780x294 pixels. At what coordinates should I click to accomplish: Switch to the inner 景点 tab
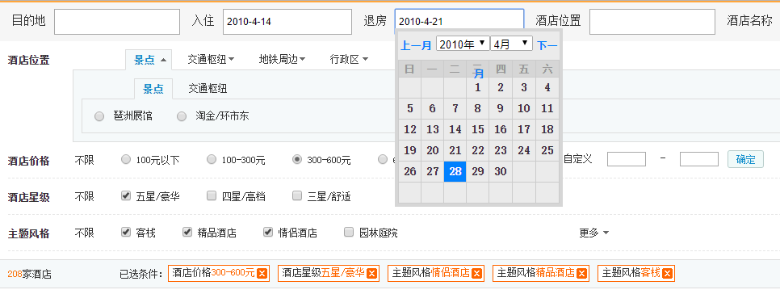tap(153, 89)
